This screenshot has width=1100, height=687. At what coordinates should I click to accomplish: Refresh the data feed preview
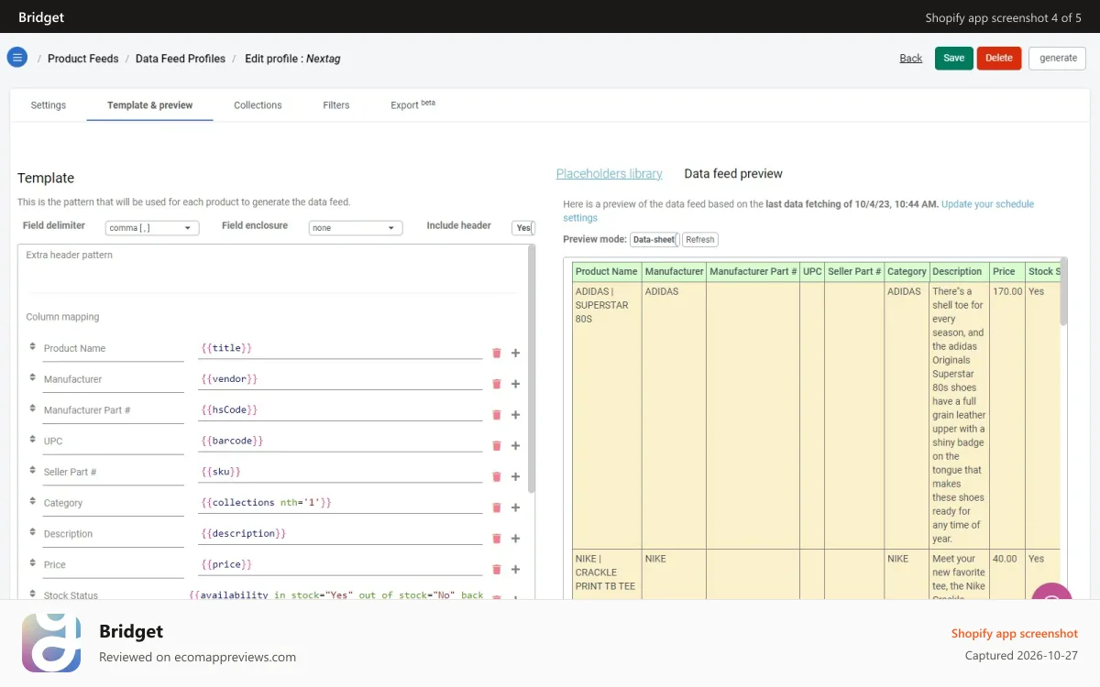(x=700, y=239)
